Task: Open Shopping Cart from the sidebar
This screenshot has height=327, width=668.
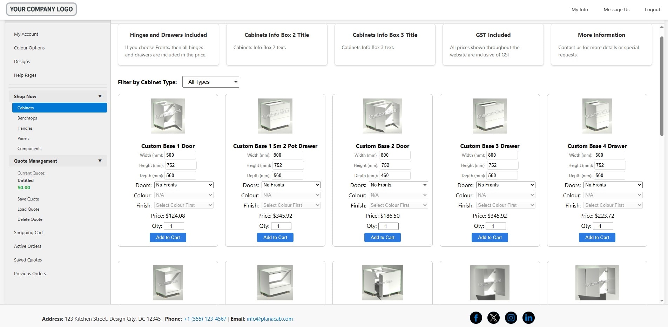Action: (x=28, y=233)
